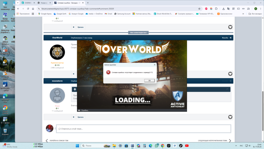Screen dimensions: 264x149
Task: Multiquote the top post with plus
Action: [74, 27]
